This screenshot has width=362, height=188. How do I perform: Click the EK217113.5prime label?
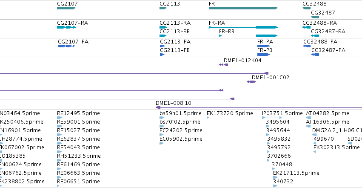[x=296, y=173]
